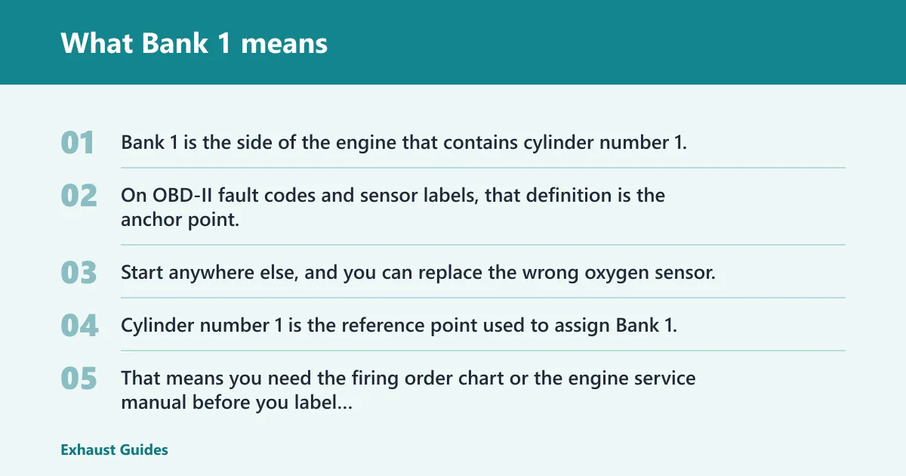906x476 pixels.
Task: Click the divider line below item 03
Action: pos(483,298)
